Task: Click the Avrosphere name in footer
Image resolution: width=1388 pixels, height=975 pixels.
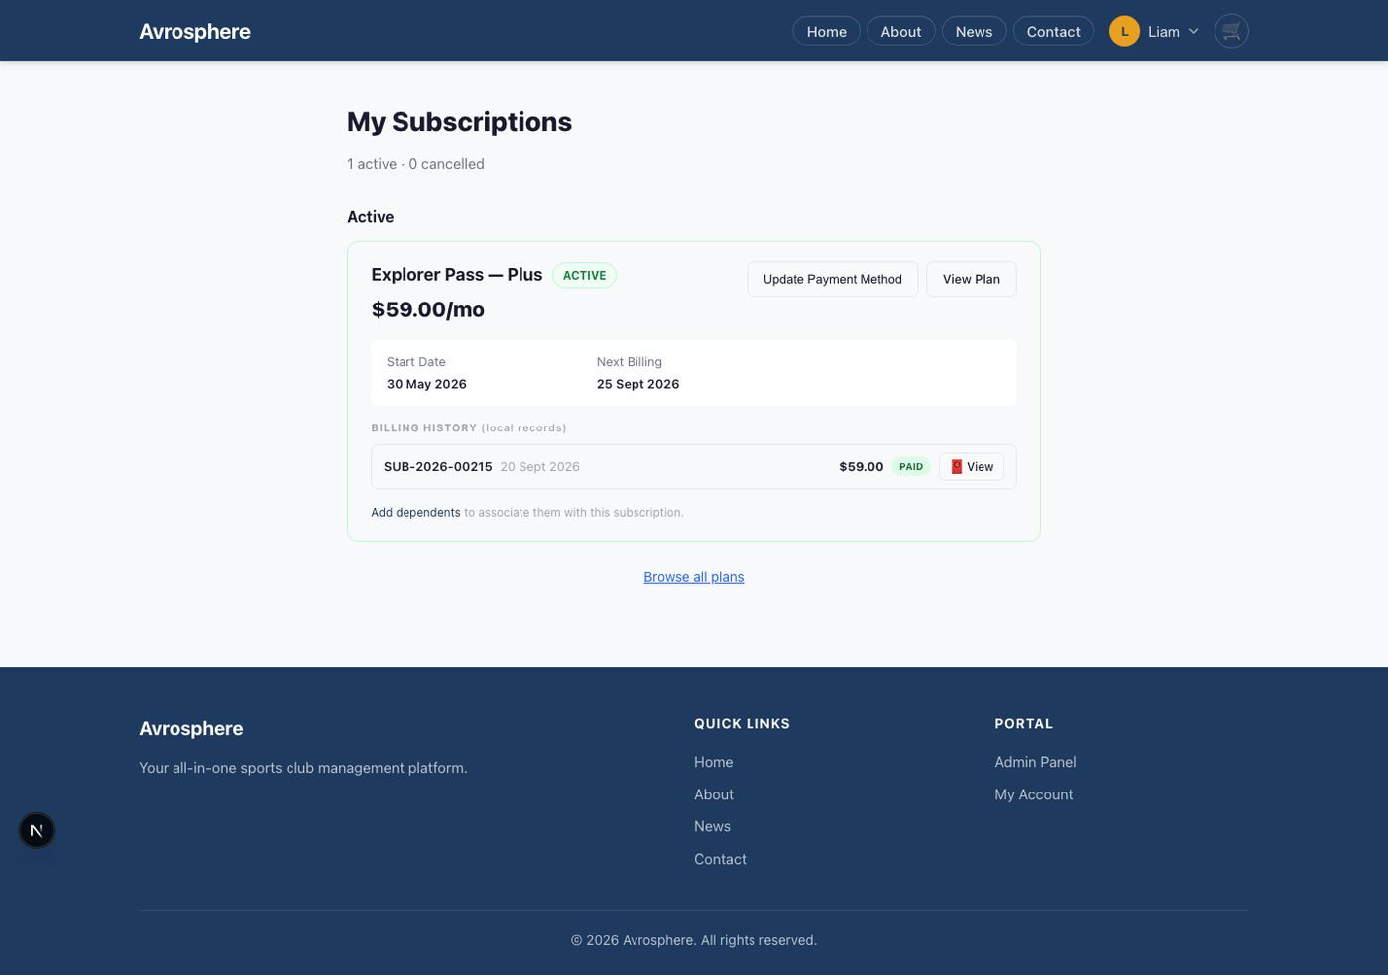Action: point(190,728)
